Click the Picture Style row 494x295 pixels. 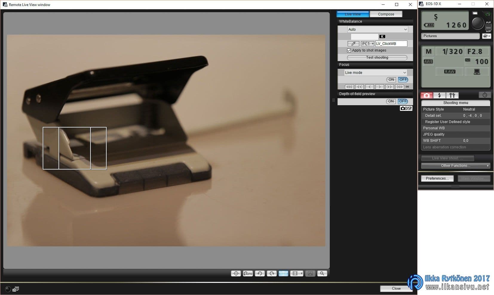tap(455, 109)
